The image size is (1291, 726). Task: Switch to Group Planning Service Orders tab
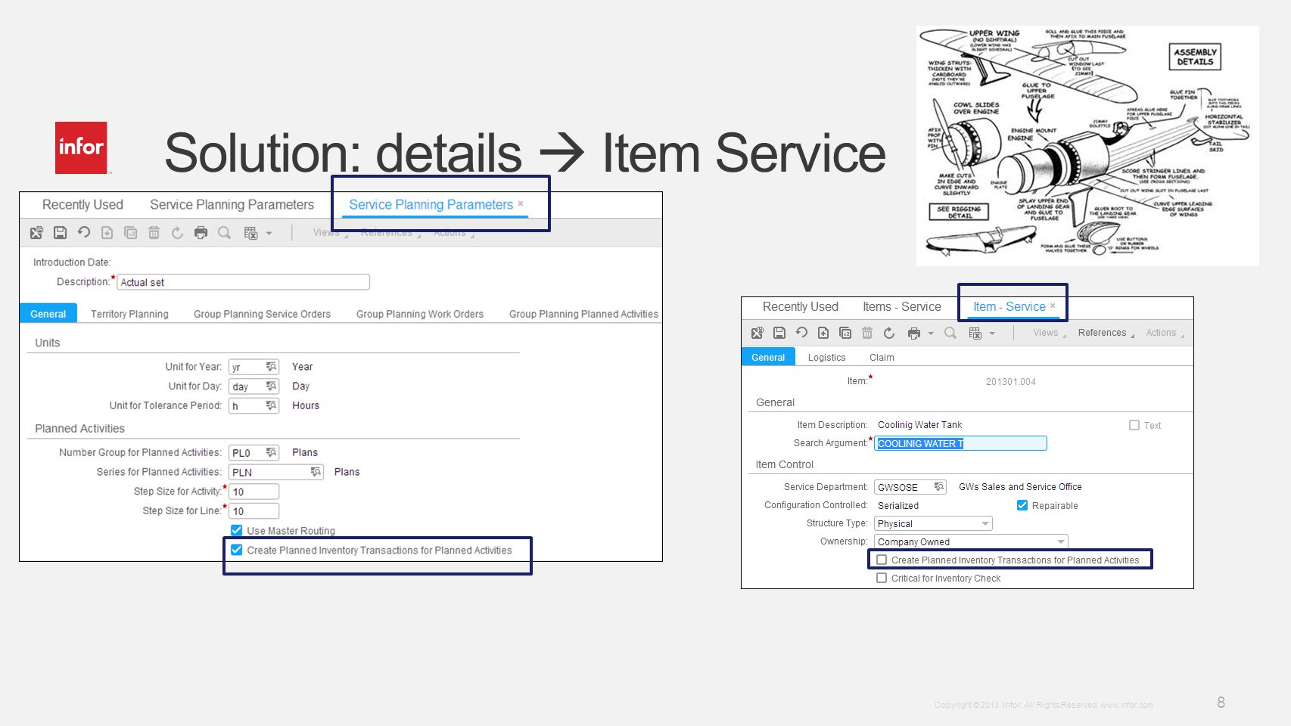click(x=262, y=314)
